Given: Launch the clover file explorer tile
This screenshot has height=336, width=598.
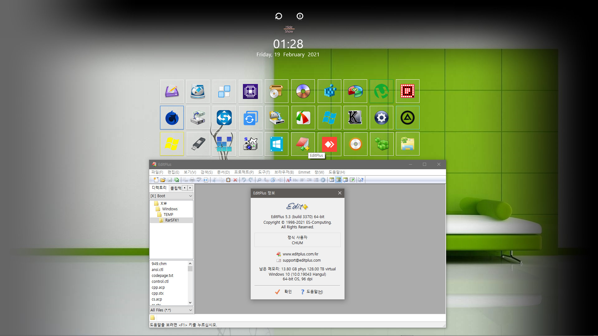Looking at the screenshot, I should tap(408, 144).
